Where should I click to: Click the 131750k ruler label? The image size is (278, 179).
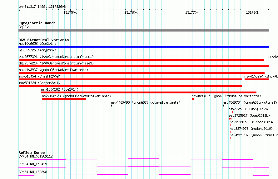coord(70,12)
